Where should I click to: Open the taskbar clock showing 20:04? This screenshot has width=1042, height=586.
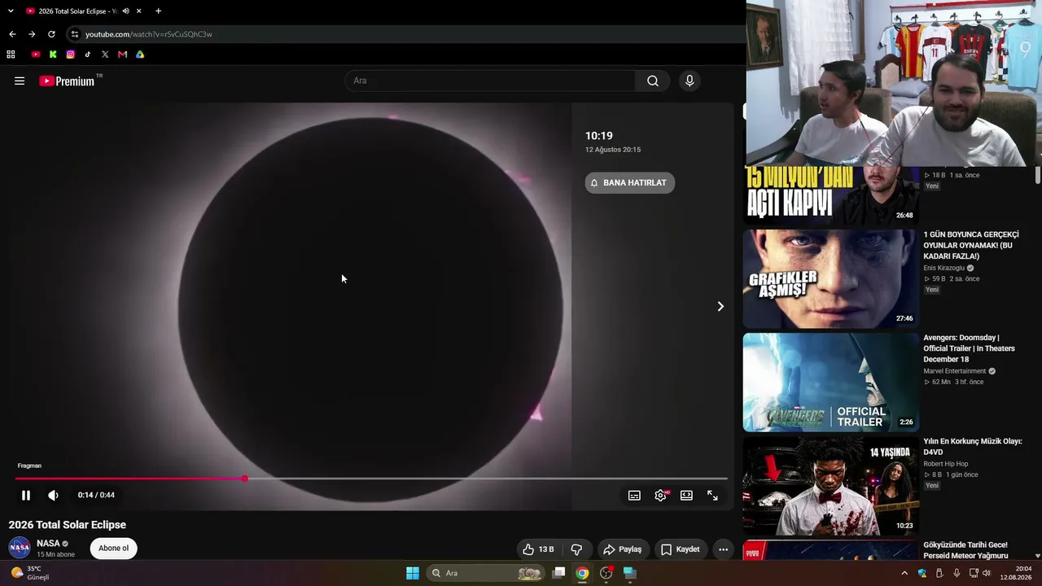1014,573
